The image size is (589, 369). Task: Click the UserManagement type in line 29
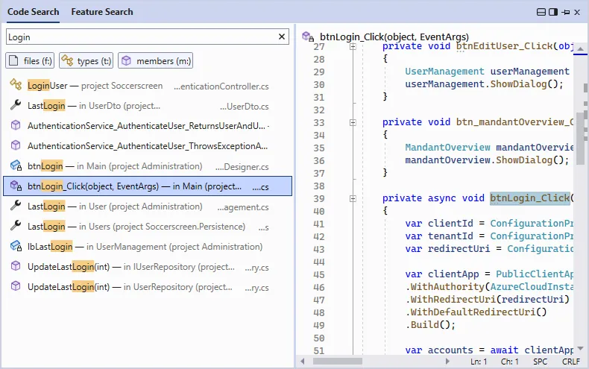[444, 72]
